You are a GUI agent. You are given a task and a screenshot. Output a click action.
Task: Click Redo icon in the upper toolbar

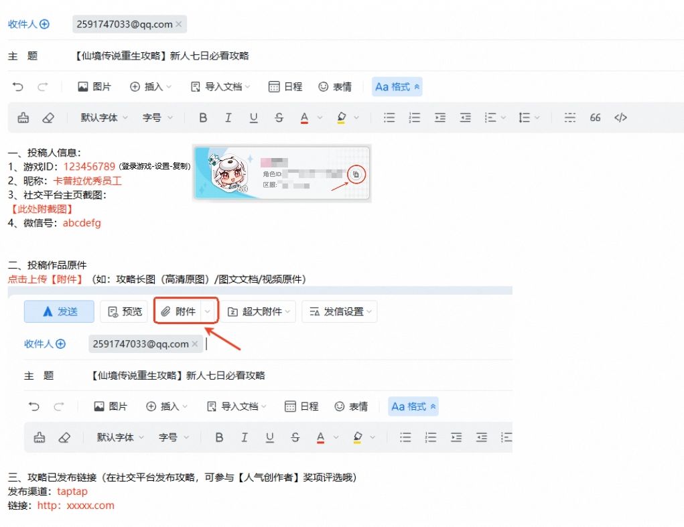coord(43,87)
